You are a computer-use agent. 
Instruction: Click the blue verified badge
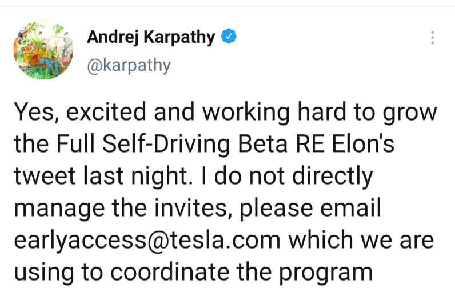[x=229, y=37]
